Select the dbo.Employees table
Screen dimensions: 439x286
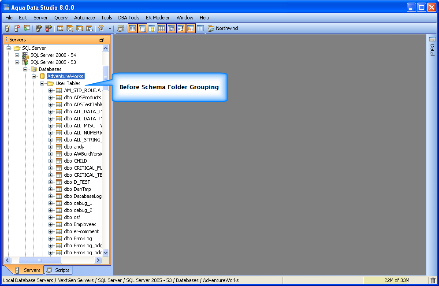coord(80,224)
